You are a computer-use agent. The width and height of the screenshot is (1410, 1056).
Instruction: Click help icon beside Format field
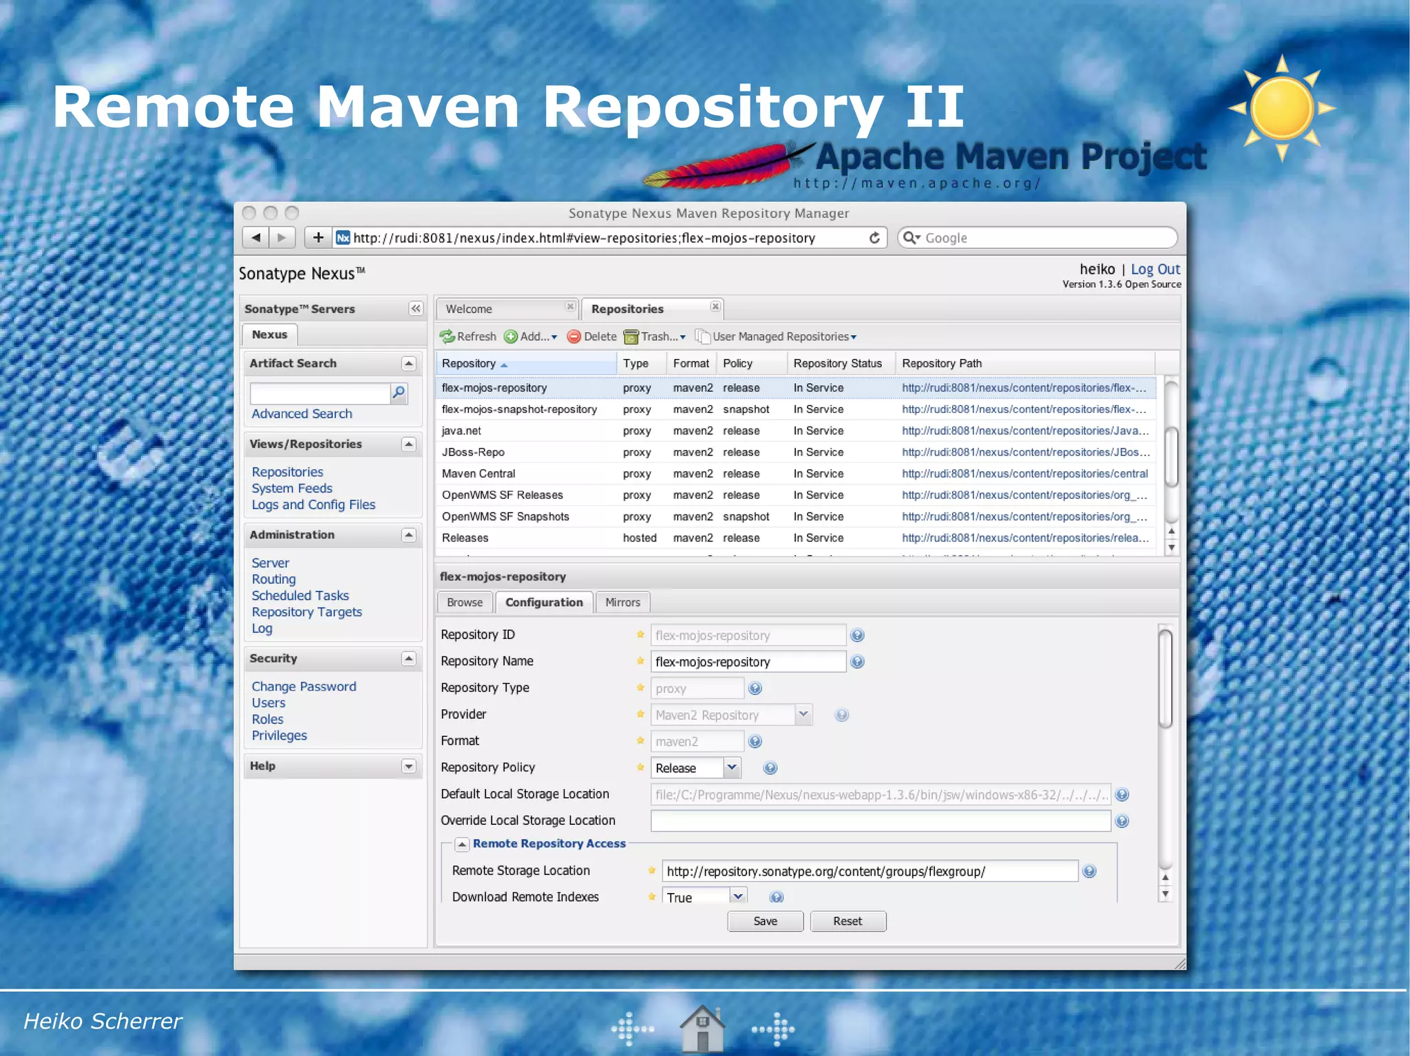(755, 742)
